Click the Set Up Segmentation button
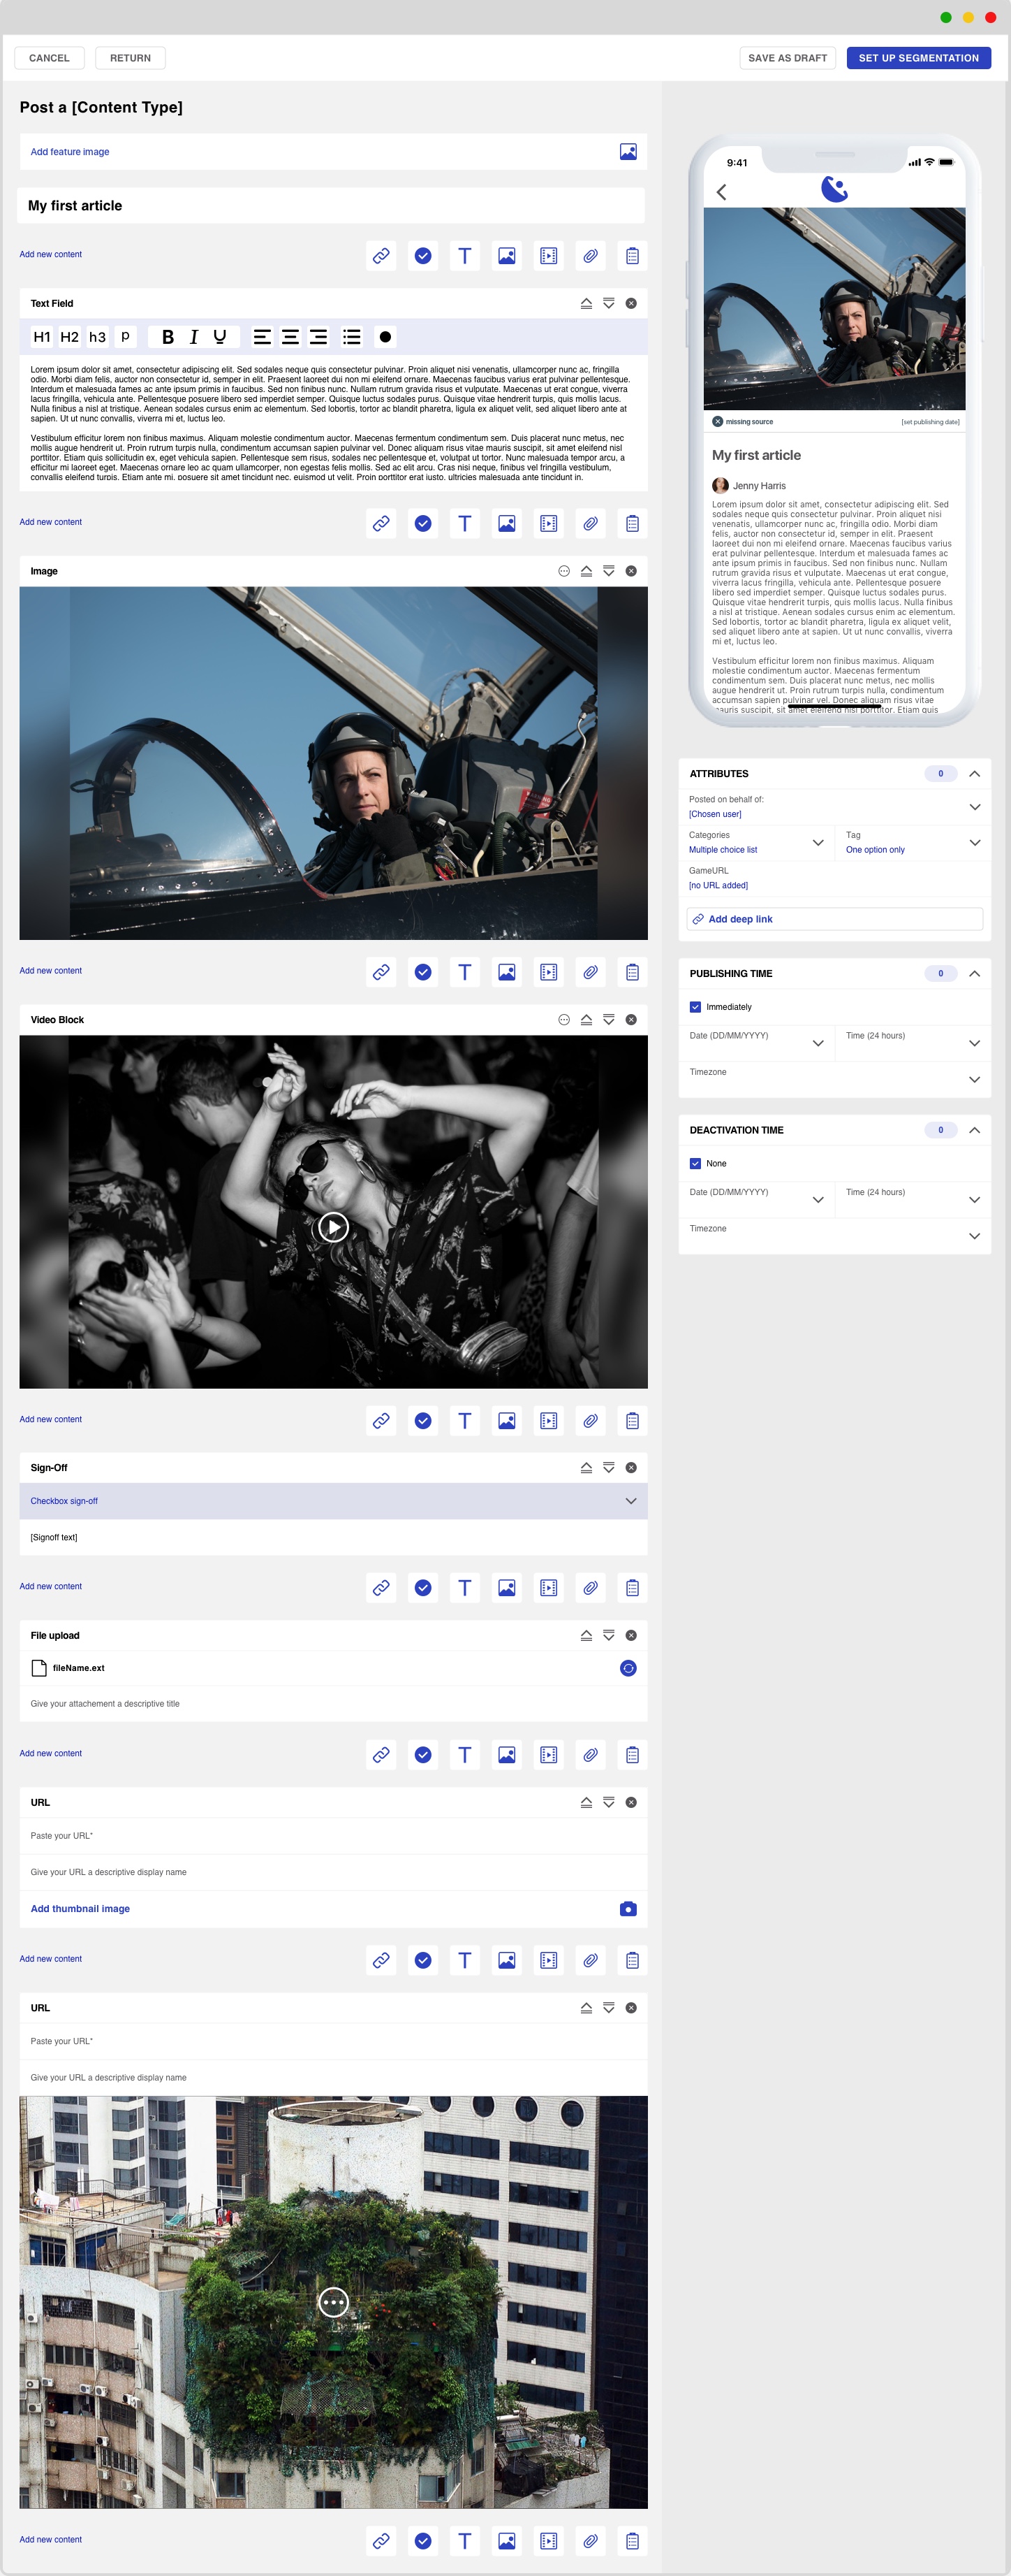This screenshot has height=2576, width=1011. click(x=918, y=58)
